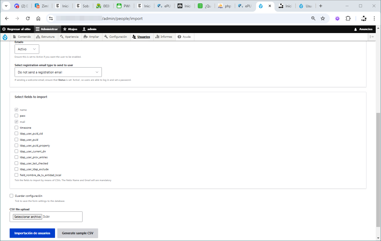Open the Ampliar menu item
The width and height of the screenshot is (381, 241).
point(92,37)
